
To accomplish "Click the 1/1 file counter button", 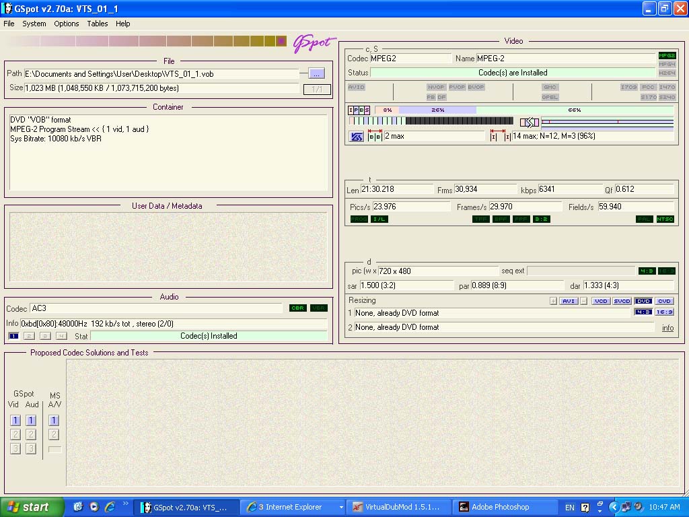I will pyautogui.click(x=317, y=90).
